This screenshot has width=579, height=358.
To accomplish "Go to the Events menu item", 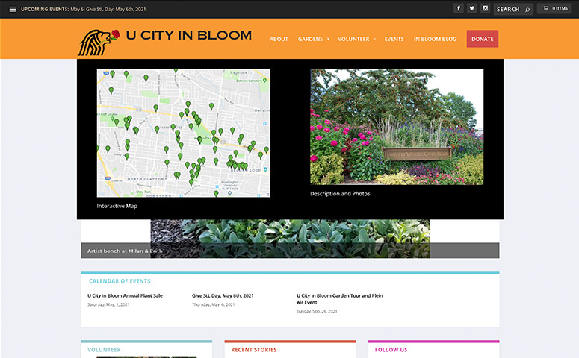I will pyautogui.click(x=394, y=39).
